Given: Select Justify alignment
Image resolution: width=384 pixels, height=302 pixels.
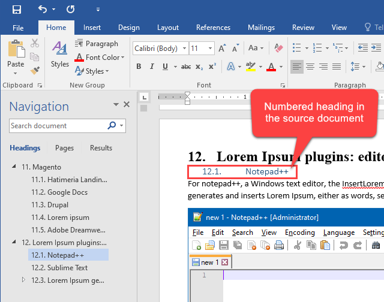Looking at the screenshot, I should click(x=337, y=67).
